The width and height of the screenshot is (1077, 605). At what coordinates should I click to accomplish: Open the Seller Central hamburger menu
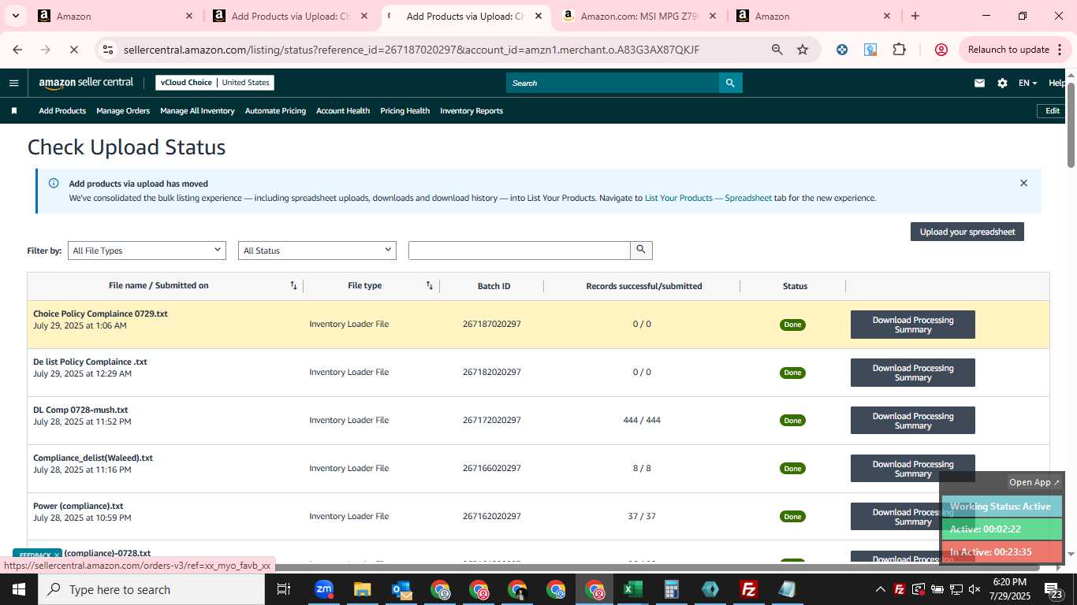pyautogui.click(x=13, y=83)
